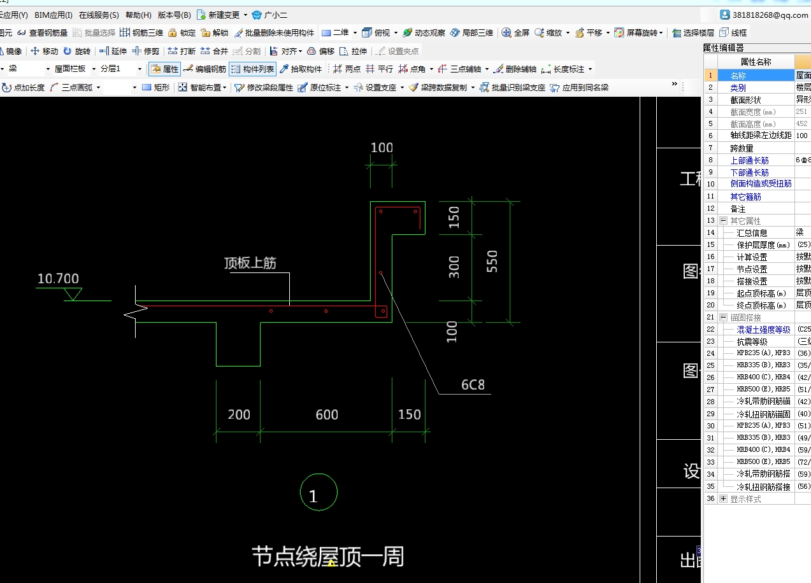Select the 拉伸 stretch tool
The width and height of the screenshot is (811, 583).
tap(353, 51)
